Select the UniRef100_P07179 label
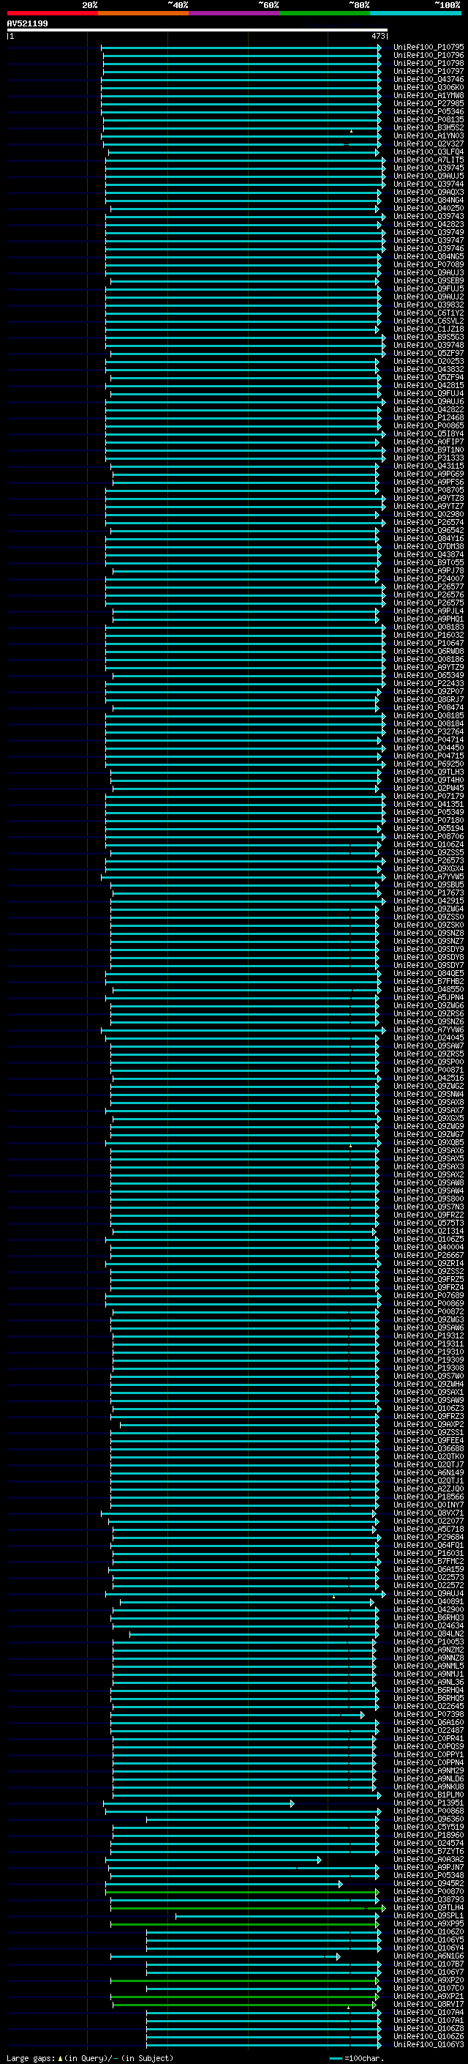This screenshot has height=2064, width=468. pos(428,797)
